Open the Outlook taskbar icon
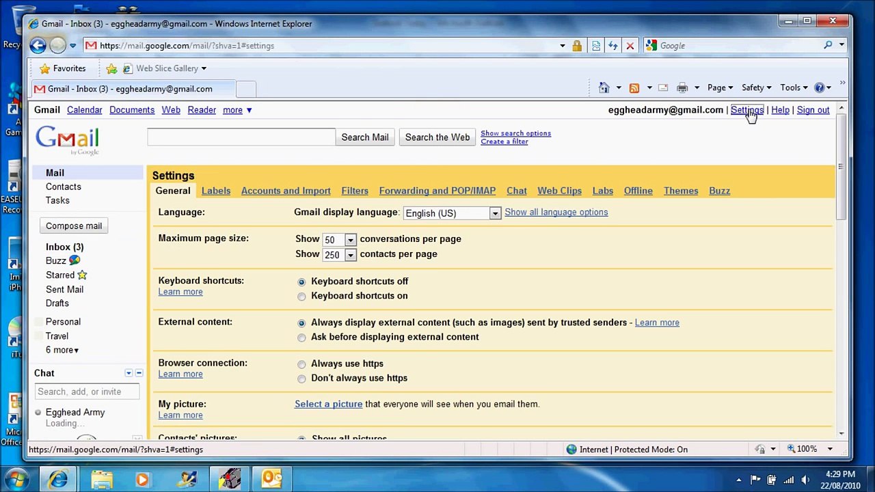 pyautogui.click(x=271, y=479)
